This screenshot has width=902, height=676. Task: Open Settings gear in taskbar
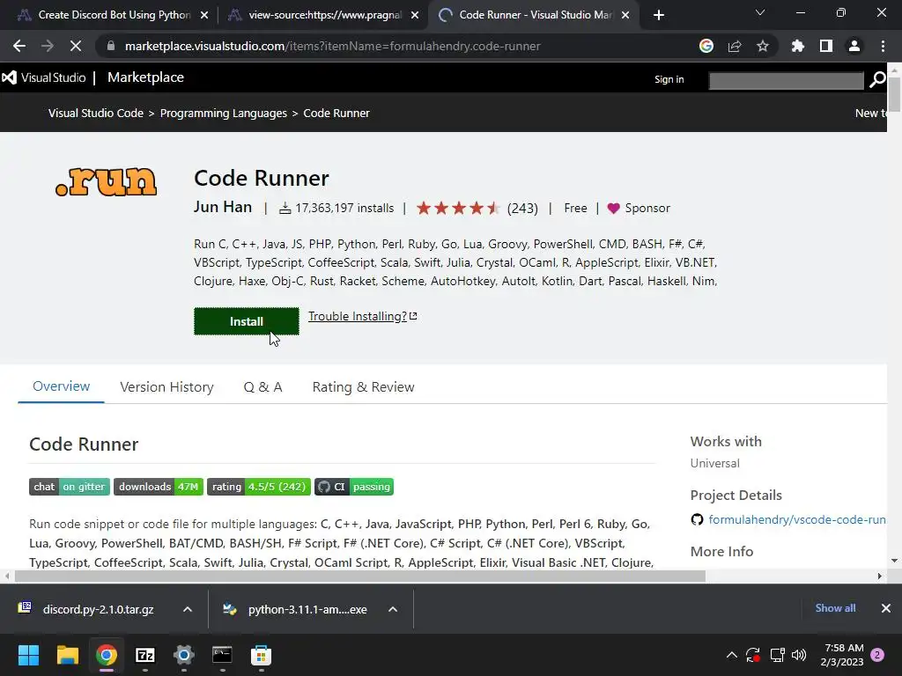(x=183, y=655)
